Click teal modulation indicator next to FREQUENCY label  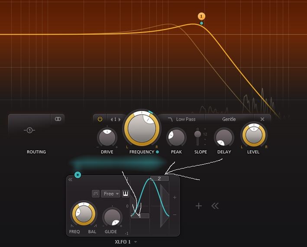coord(158,152)
